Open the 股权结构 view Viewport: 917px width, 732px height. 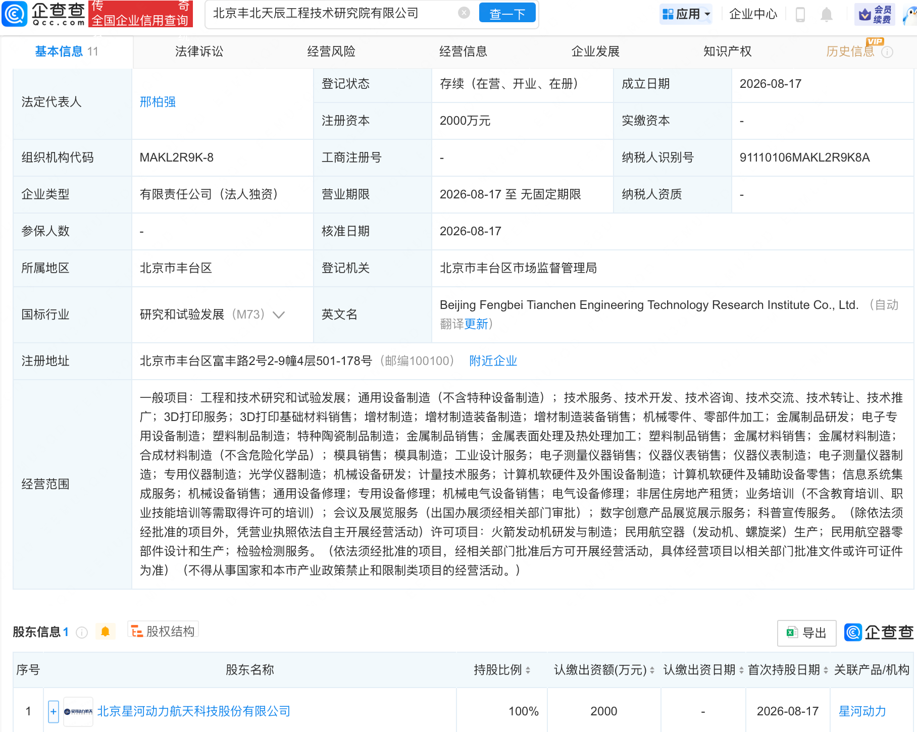(x=163, y=631)
